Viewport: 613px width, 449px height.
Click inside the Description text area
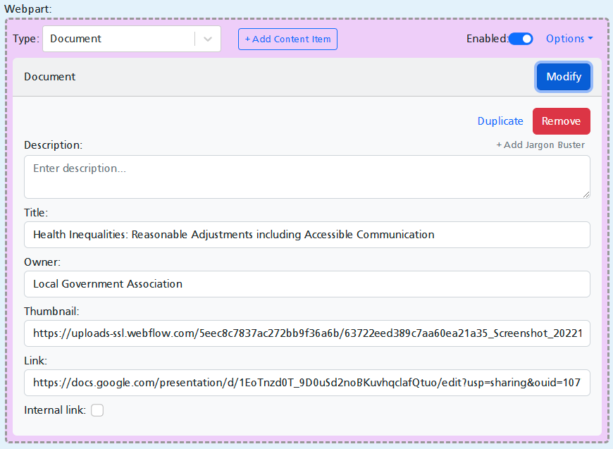(306, 176)
